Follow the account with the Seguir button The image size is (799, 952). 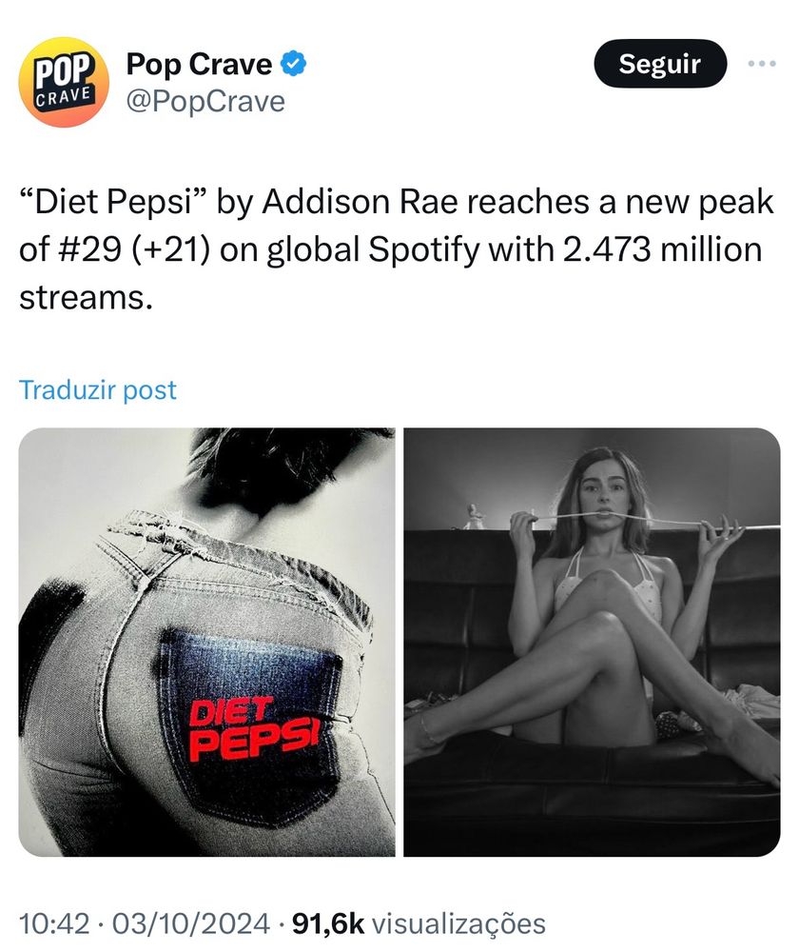(660, 63)
